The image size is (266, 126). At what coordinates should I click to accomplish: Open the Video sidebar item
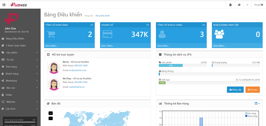point(20,95)
